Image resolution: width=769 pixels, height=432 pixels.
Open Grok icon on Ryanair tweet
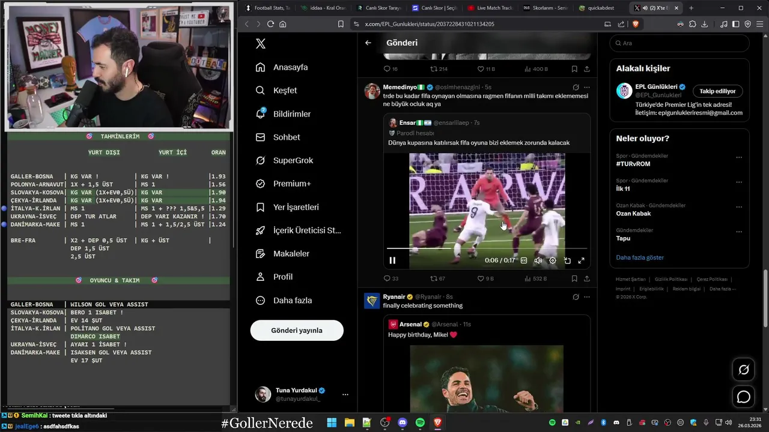click(x=576, y=297)
